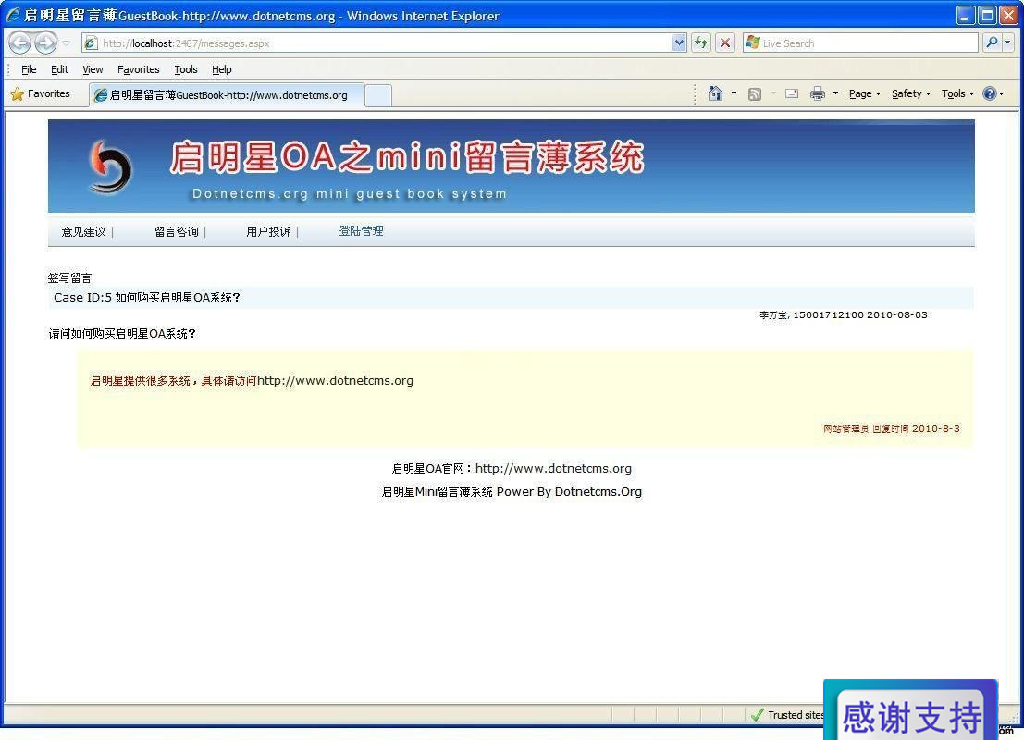Expand the Home button dropdown arrow
Image resolution: width=1024 pixels, height=740 pixels.
point(734,94)
